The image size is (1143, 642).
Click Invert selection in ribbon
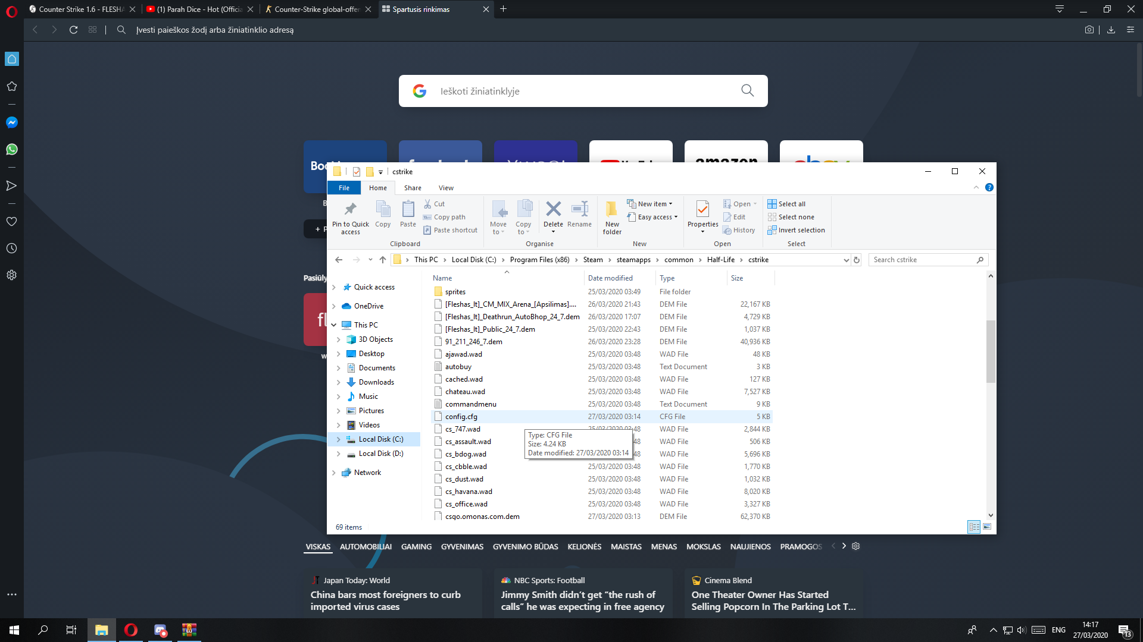tap(796, 230)
